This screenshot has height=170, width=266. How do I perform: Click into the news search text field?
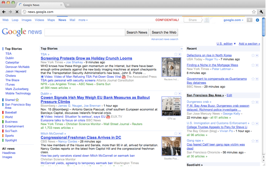click(85, 32)
